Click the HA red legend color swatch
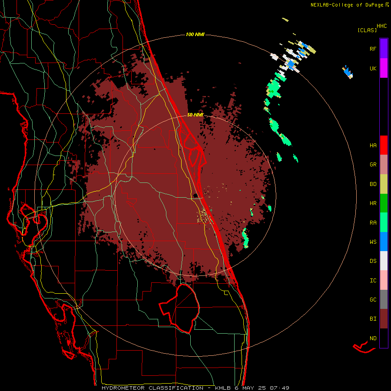Screen dimensions: 391x391 pos(384,145)
